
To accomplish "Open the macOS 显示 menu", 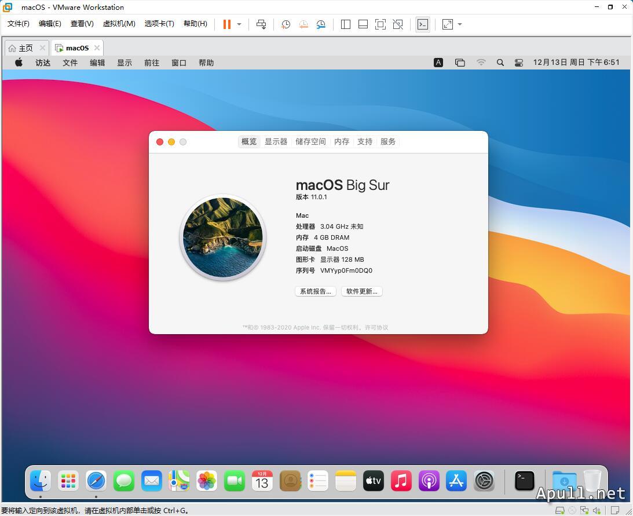I will tap(125, 63).
